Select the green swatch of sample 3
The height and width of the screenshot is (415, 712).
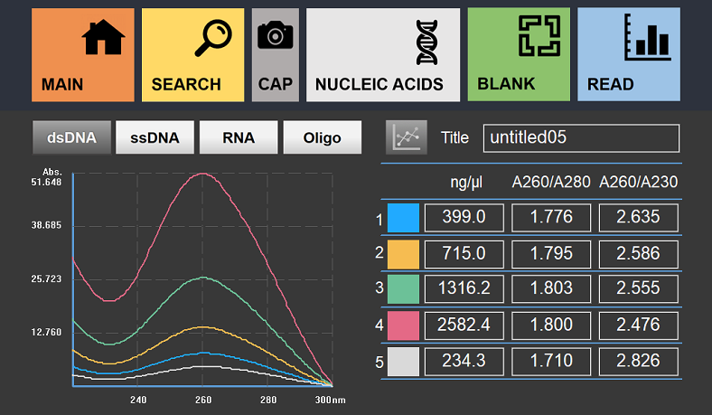[403, 289]
